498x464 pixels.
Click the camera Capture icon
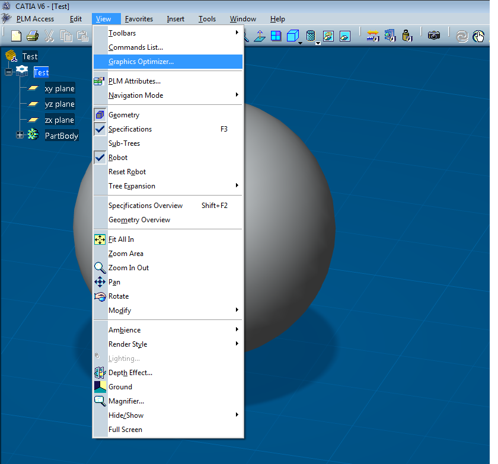pos(434,35)
